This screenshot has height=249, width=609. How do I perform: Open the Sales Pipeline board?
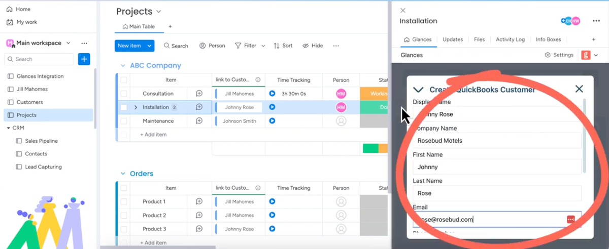pos(37,141)
